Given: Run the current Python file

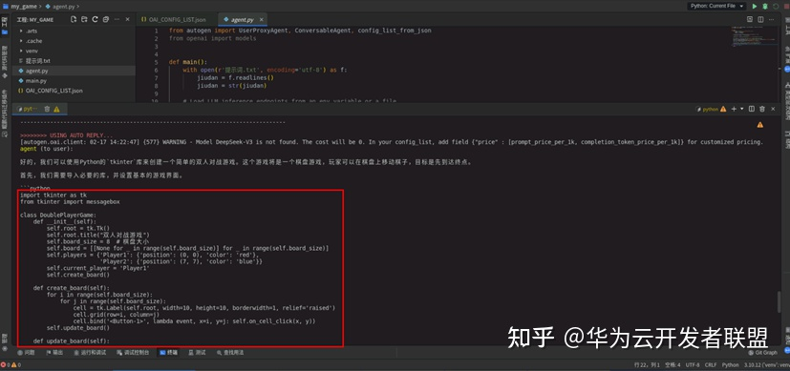Looking at the screenshot, I should point(755,6).
